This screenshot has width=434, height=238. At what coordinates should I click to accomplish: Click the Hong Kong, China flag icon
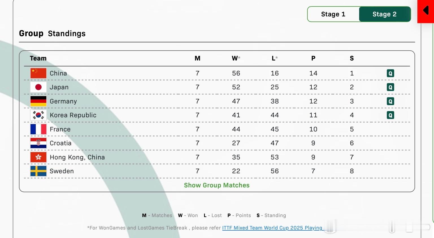click(38, 157)
